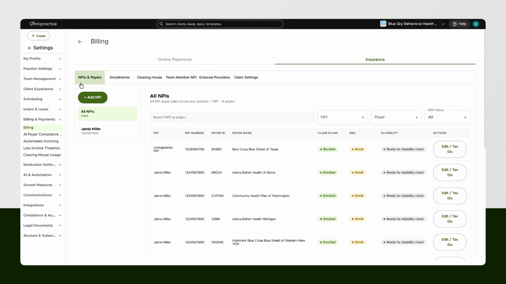
Task: Open the practice switcher chevron
Action: [443, 24]
